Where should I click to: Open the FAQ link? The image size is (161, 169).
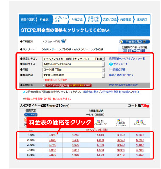[136, 92]
